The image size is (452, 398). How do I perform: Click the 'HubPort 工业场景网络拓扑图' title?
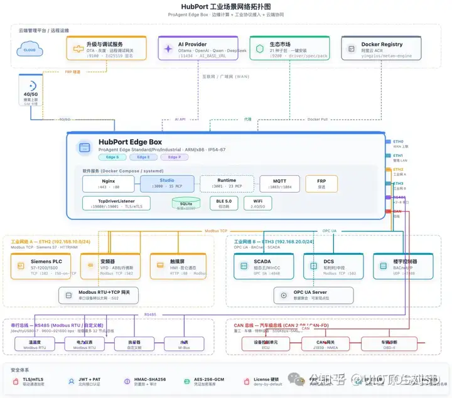coord(226,6)
